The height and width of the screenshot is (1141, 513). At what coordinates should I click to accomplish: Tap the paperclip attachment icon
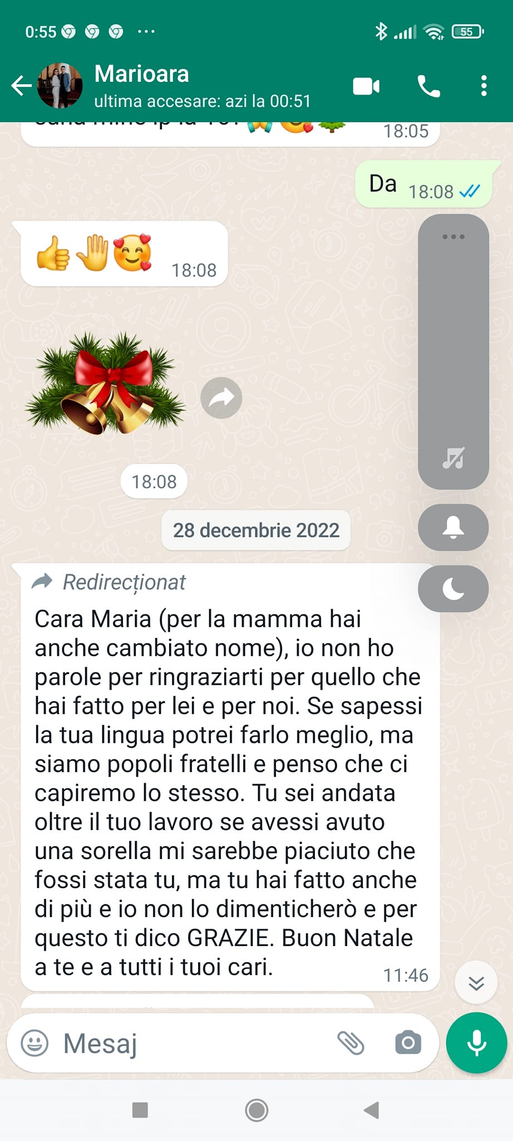(351, 1042)
